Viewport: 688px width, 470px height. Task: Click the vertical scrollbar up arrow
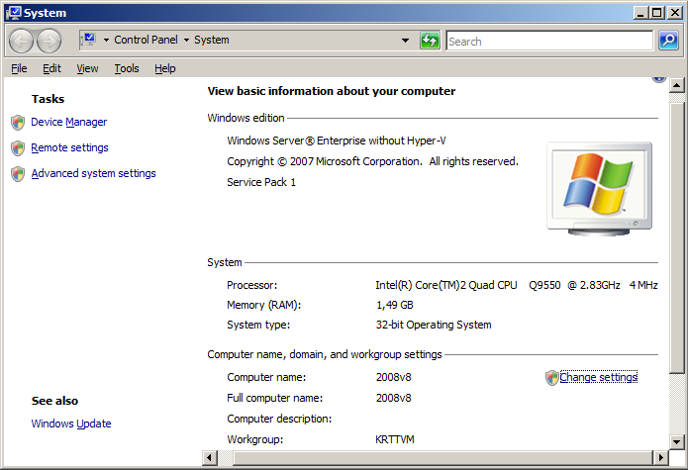(x=676, y=85)
